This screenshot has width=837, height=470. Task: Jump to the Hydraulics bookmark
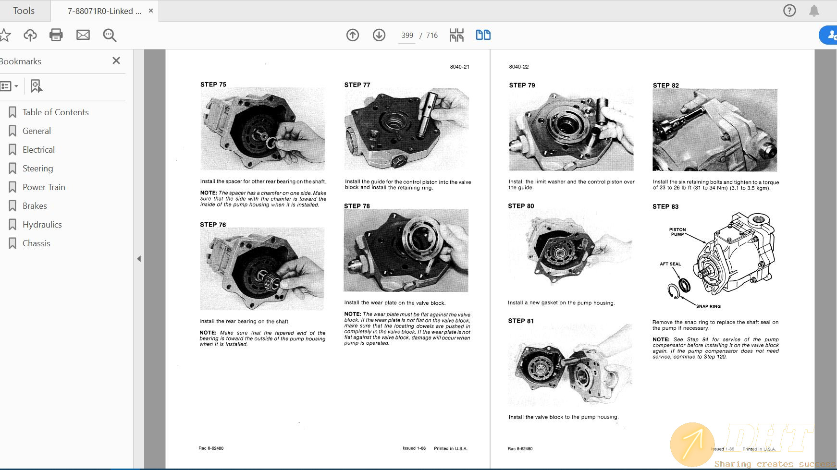(x=42, y=224)
